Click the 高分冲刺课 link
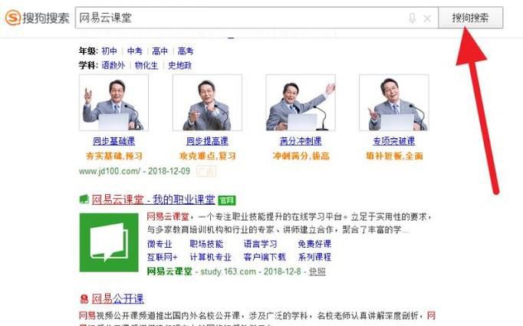This screenshot has width=523, height=326. [x=301, y=141]
